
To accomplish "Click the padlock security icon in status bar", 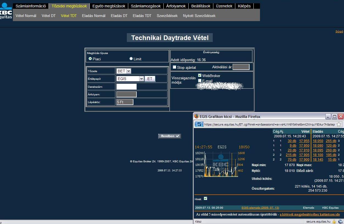I will pos(334,222).
